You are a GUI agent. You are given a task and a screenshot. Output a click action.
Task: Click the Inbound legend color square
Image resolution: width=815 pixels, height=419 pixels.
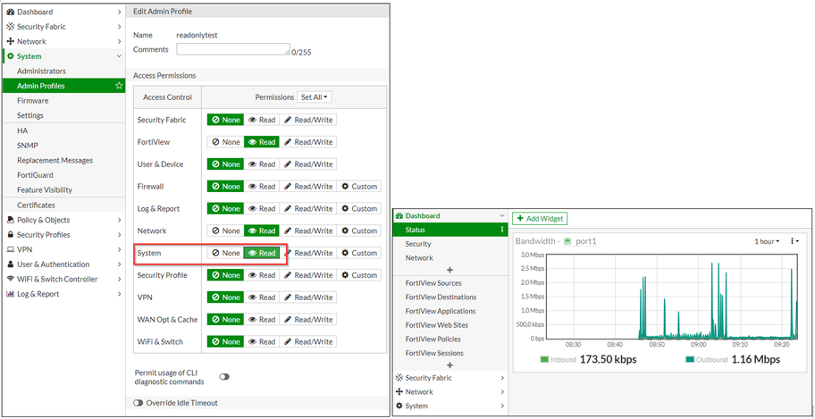(x=544, y=359)
